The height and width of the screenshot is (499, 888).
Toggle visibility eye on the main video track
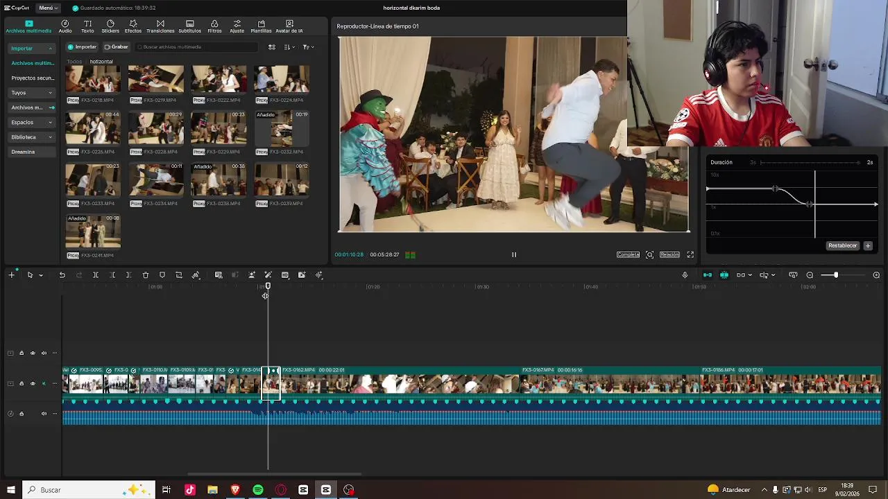[33, 383]
